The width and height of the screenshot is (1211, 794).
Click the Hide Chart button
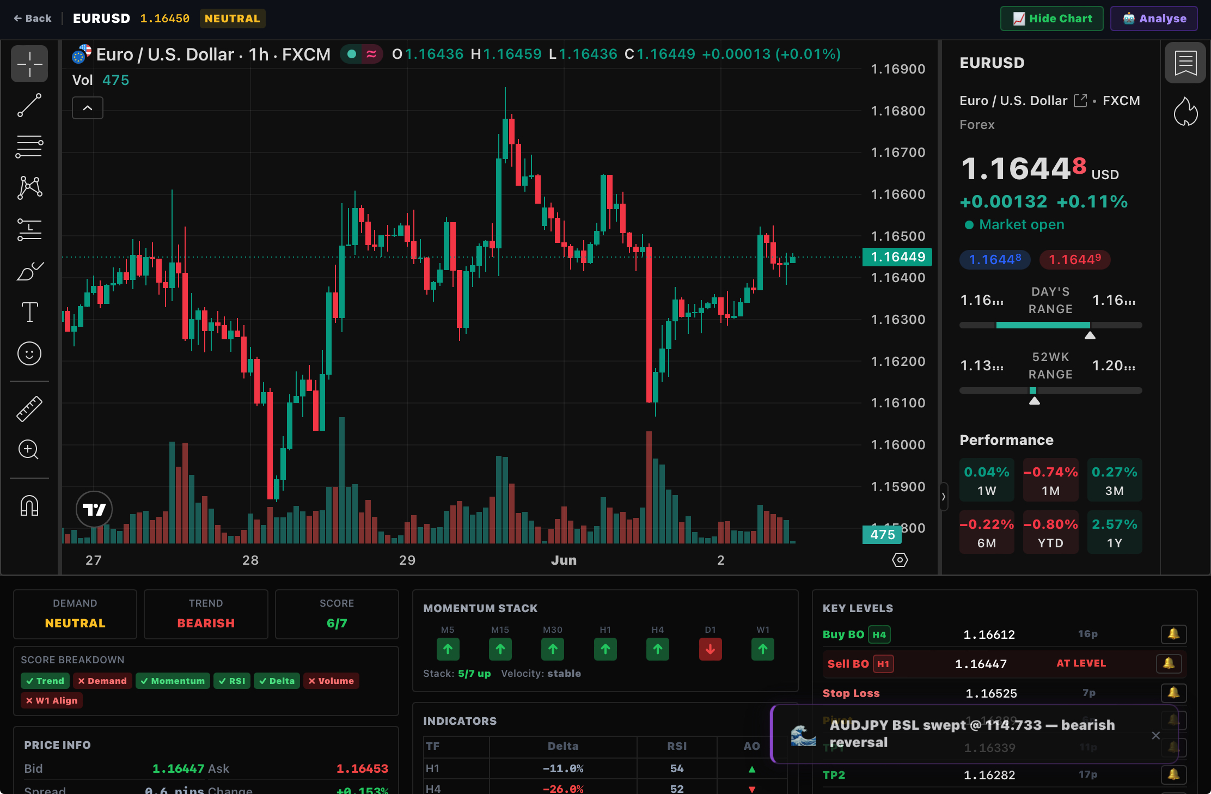coord(1052,19)
